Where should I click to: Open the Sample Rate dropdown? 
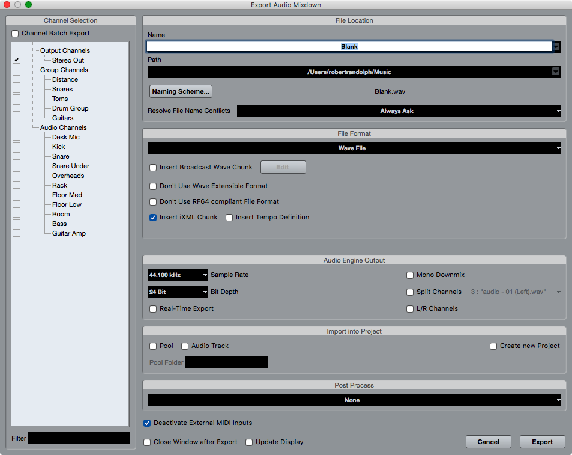(x=177, y=275)
